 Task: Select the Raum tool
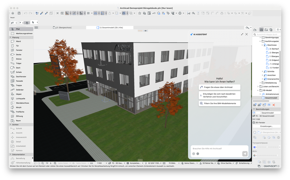click(21, 121)
